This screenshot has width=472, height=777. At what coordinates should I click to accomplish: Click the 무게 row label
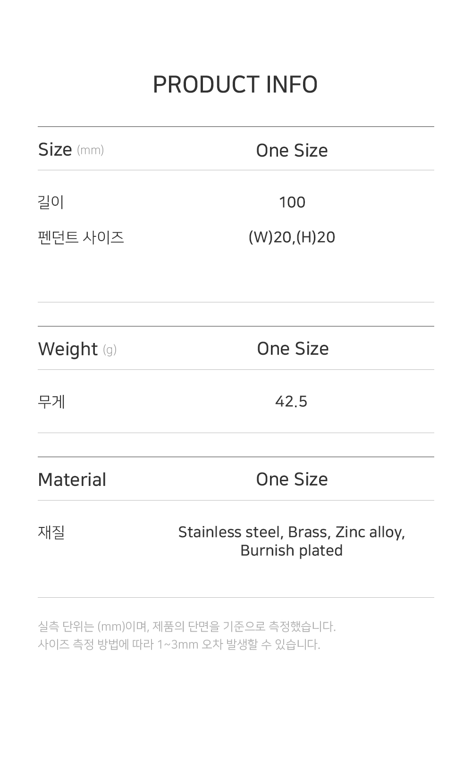(x=51, y=401)
